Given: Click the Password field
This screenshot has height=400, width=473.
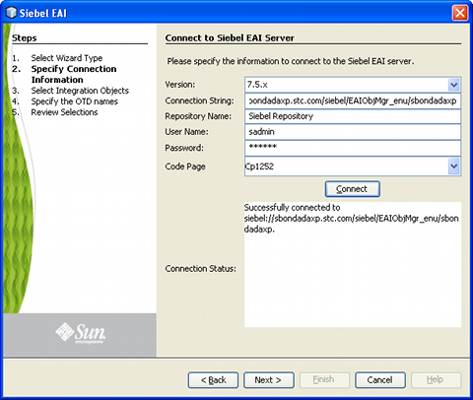Looking at the screenshot, I should [353, 148].
